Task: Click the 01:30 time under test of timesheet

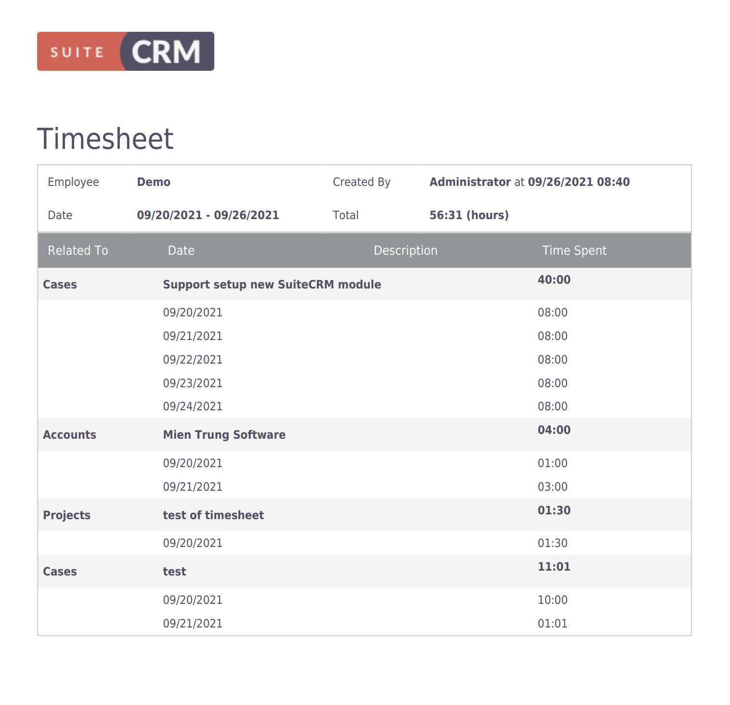Action: (x=552, y=543)
